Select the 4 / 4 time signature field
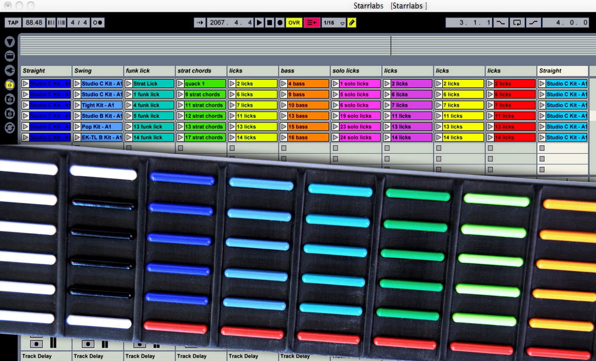The height and width of the screenshot is (361, 596). coord(79,23)
